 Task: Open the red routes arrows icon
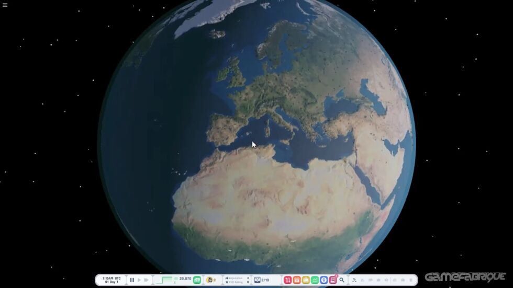(287, 280)
